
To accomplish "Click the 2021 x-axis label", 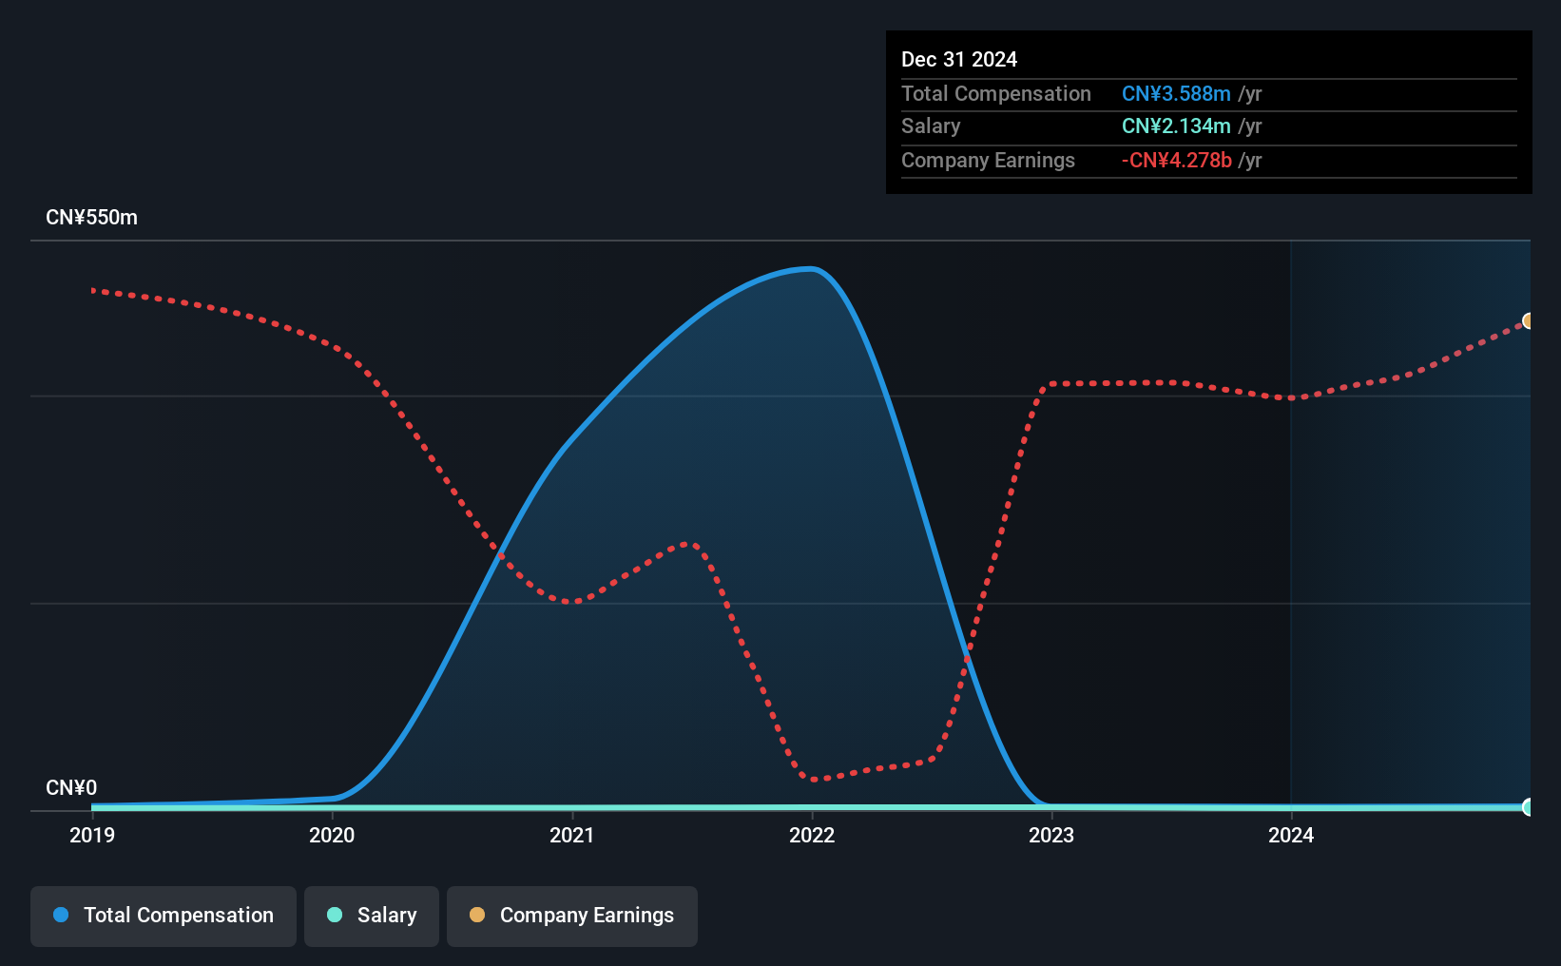I will click(572, 835).
